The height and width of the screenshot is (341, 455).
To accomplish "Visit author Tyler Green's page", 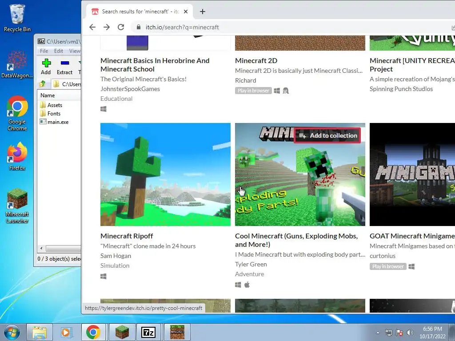I will [x=251, y=264].
